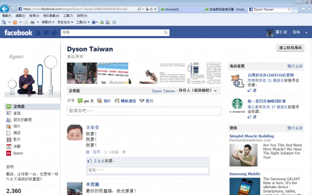Click the IE toolbar research book icon
The image size is (312, 195).
pos(108,22)
